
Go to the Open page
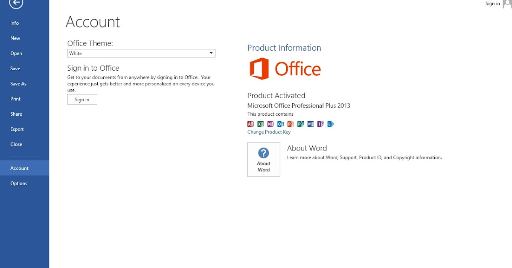point(24,54)
